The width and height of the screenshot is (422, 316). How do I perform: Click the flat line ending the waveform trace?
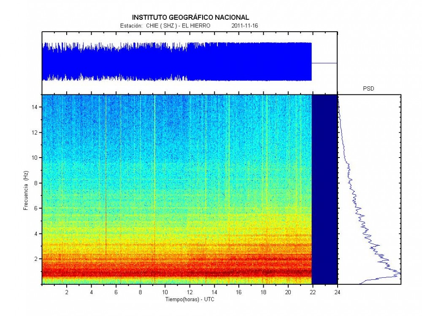tap(324, 63)
